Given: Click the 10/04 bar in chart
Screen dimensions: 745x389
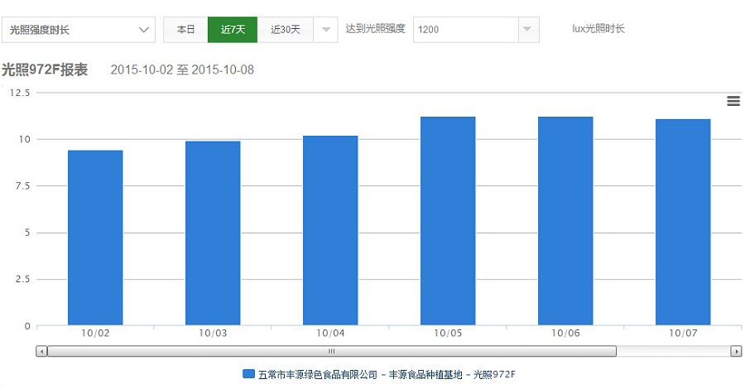Looking at the screenshot, I should (x=330, y=231).
